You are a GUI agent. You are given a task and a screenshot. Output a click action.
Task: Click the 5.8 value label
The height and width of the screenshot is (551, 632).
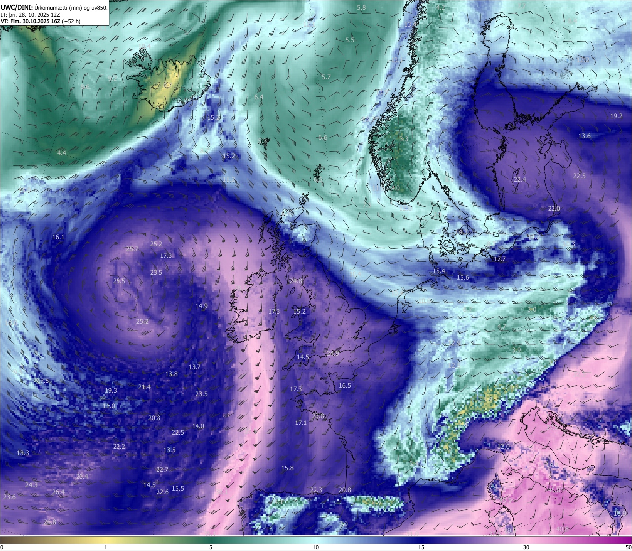pyautogui.click(x=361, y=8)
